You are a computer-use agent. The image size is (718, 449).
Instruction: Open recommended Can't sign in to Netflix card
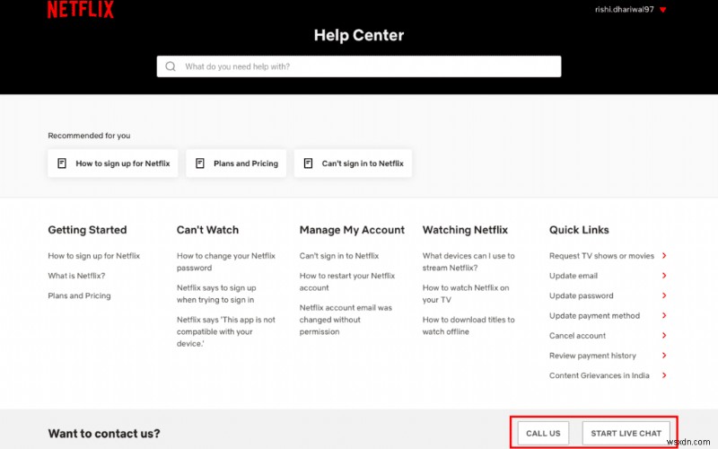[x=353, y=163]
